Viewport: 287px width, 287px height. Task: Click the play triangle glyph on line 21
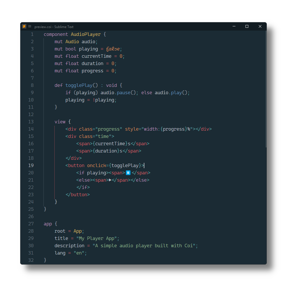pyautogui.click(x=110, y=180)
